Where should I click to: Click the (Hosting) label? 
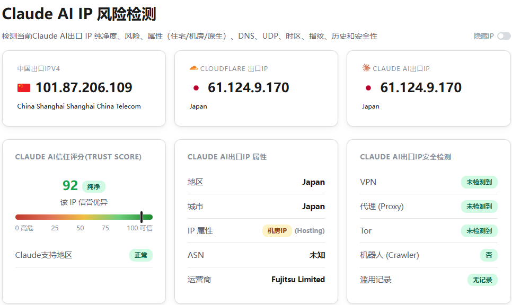[x=310, y=231]
